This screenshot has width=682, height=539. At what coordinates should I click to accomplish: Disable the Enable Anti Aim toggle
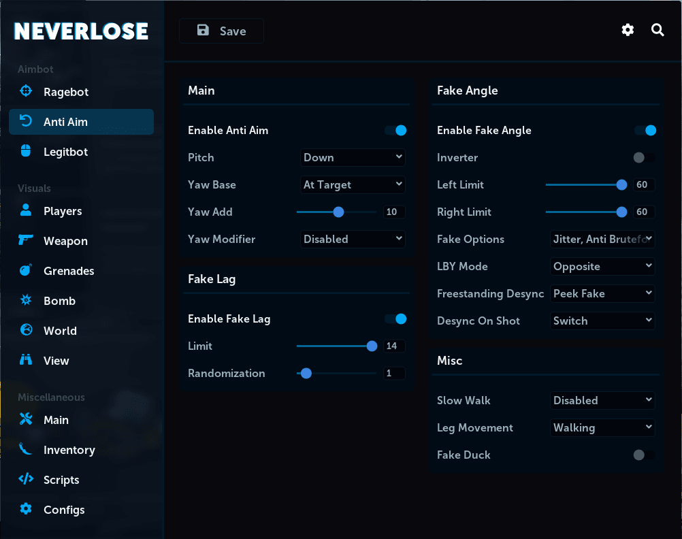[x=395, y=131]
